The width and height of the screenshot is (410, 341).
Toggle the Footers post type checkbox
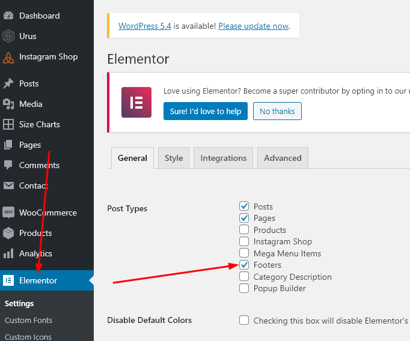(244, 265)
